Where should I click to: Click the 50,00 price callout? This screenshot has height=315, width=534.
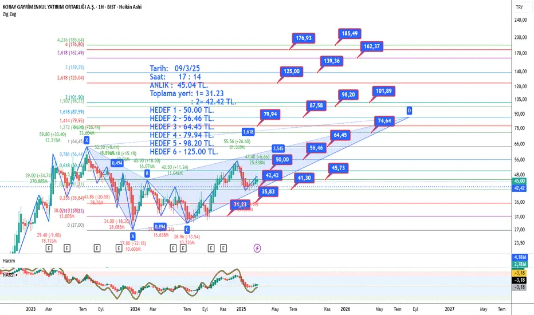pyautogui.click(x=282, y=160)
